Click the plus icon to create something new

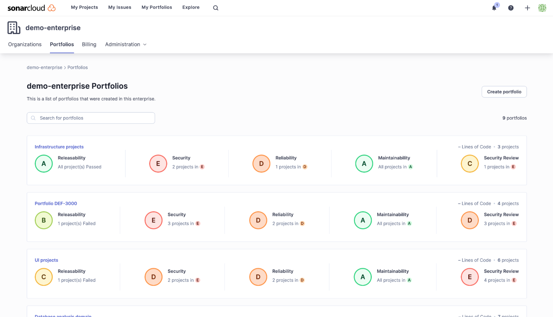[527, 8]
